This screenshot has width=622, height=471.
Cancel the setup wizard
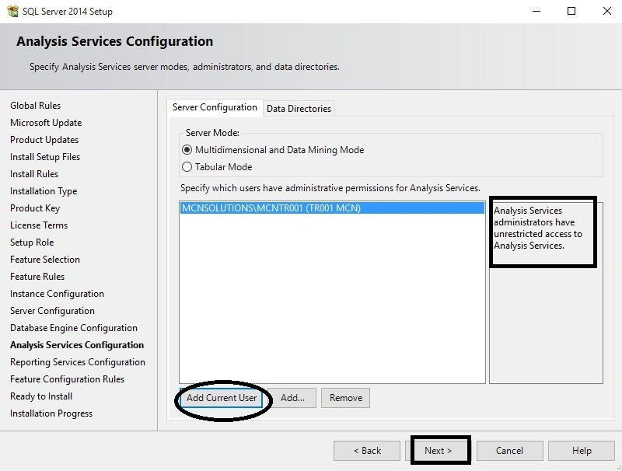click(x=509, y=451)
